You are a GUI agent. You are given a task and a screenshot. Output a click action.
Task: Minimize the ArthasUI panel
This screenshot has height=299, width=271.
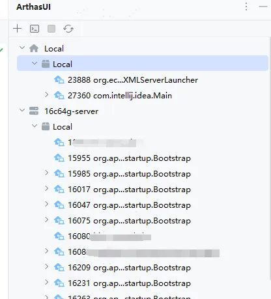tap(263, 7)
